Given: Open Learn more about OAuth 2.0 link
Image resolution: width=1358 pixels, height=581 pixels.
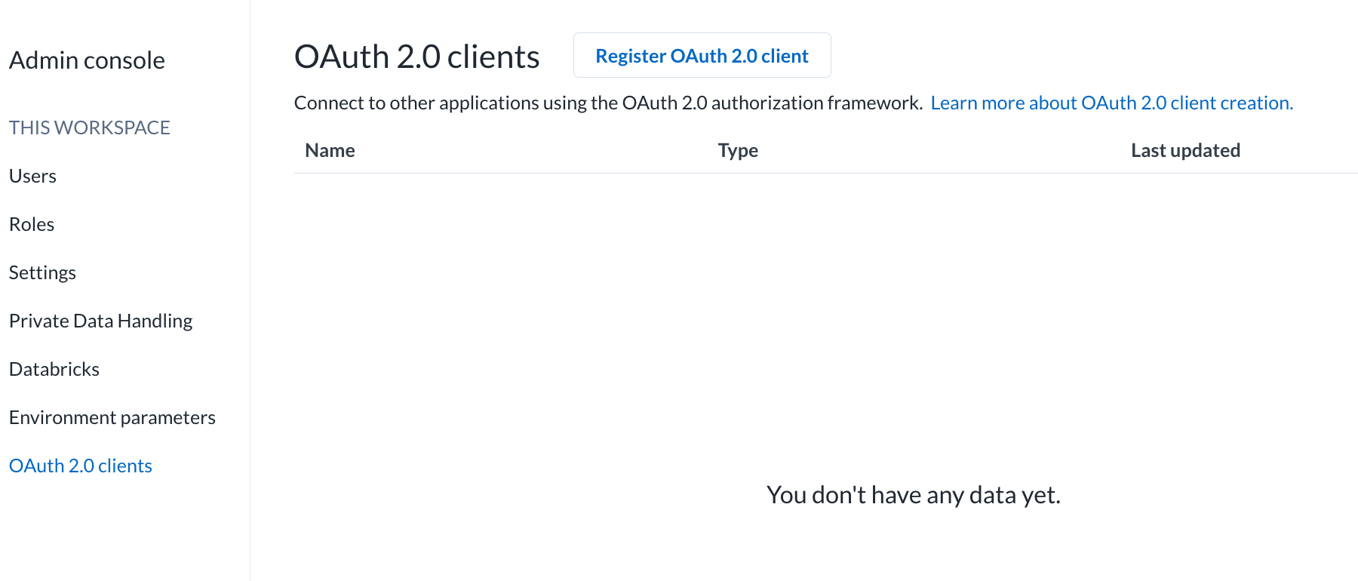Looking at the screenshot, I should point(1111,103).
